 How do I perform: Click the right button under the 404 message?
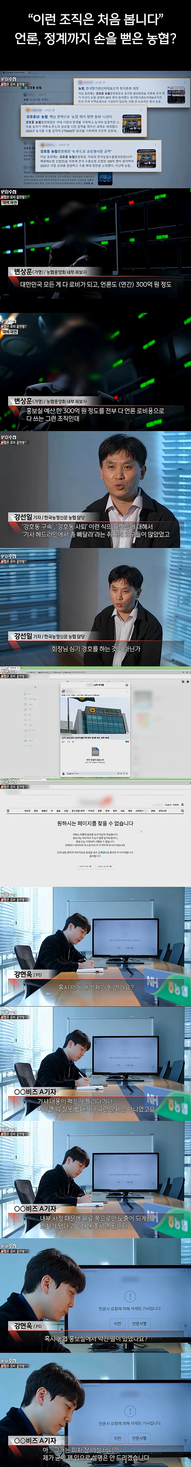(x=105, y=866)
